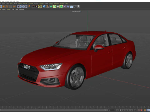Click the Render View clapperboard icon
This screenshot has height=112, width=150.
(33, 7)
